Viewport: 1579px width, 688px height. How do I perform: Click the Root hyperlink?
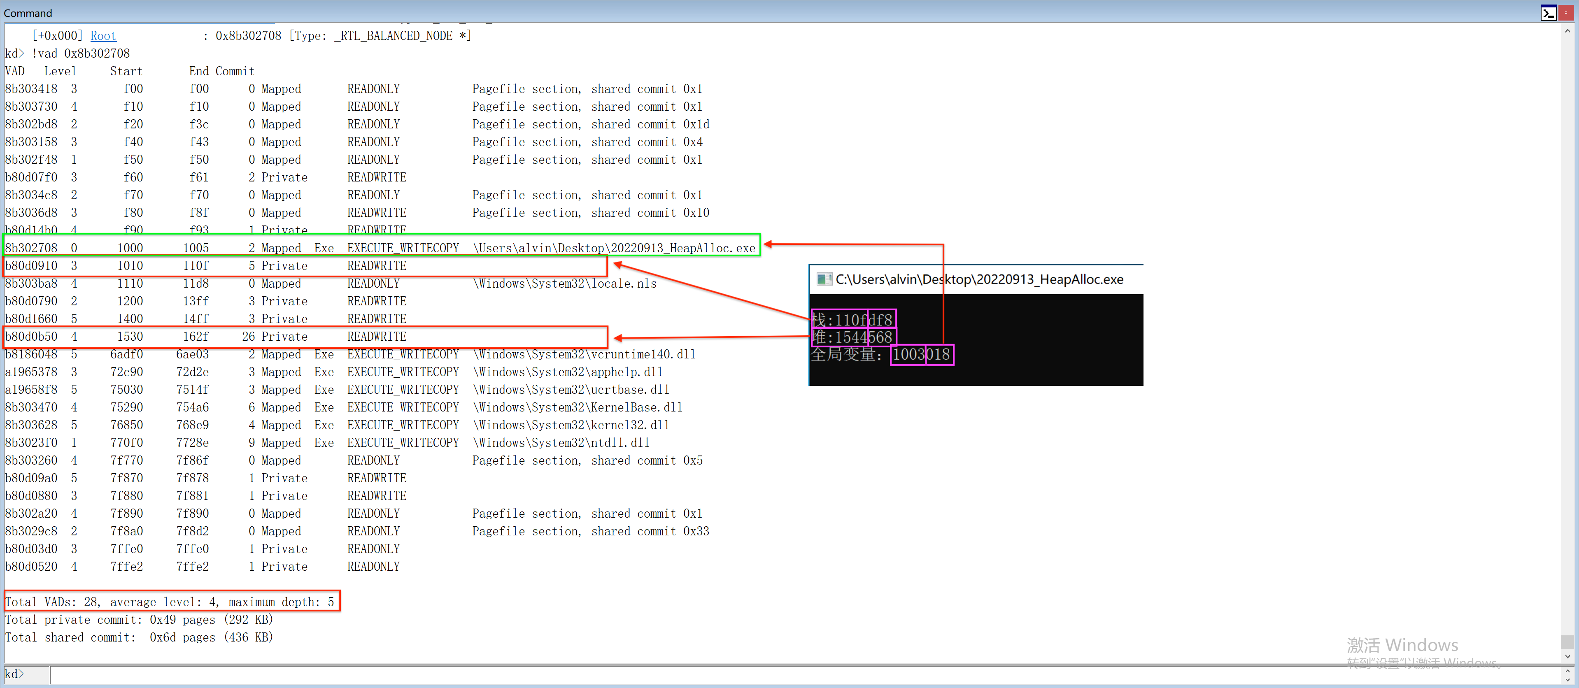click(x=103, y=35)
